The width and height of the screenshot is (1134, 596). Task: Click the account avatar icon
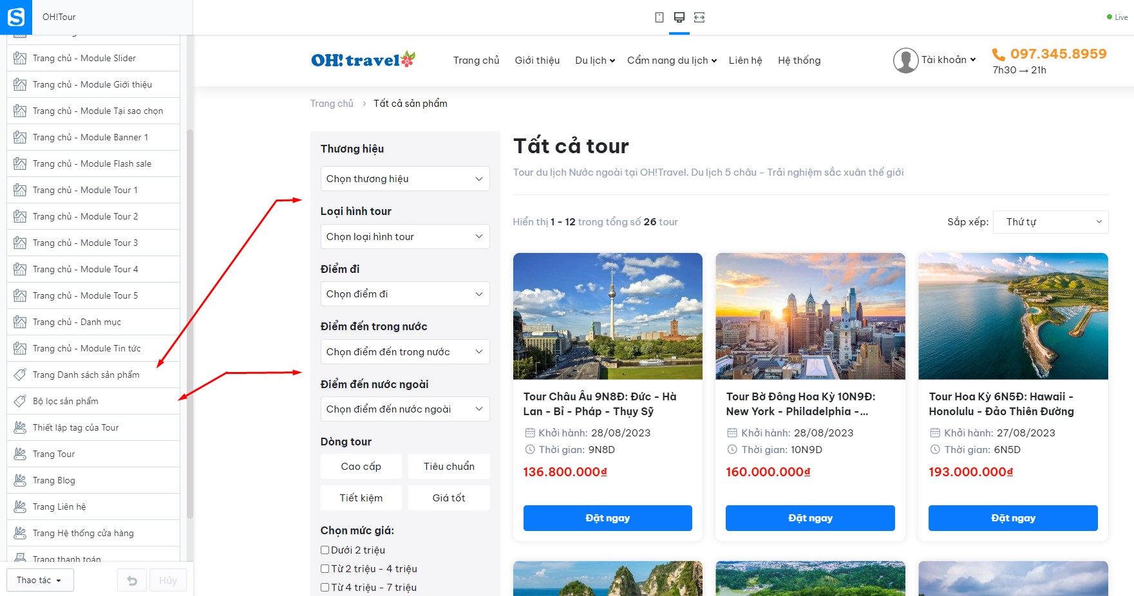click(905, 61)
